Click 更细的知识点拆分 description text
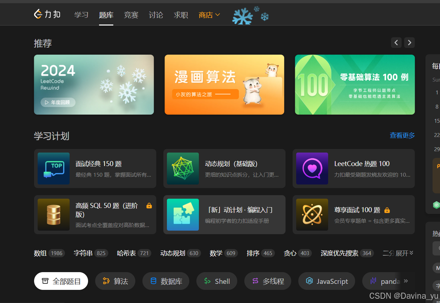440x303 pixels. pos(242,175)
